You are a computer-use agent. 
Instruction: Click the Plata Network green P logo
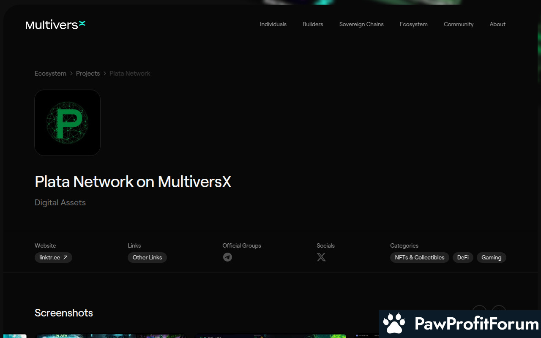click(67, 123)
